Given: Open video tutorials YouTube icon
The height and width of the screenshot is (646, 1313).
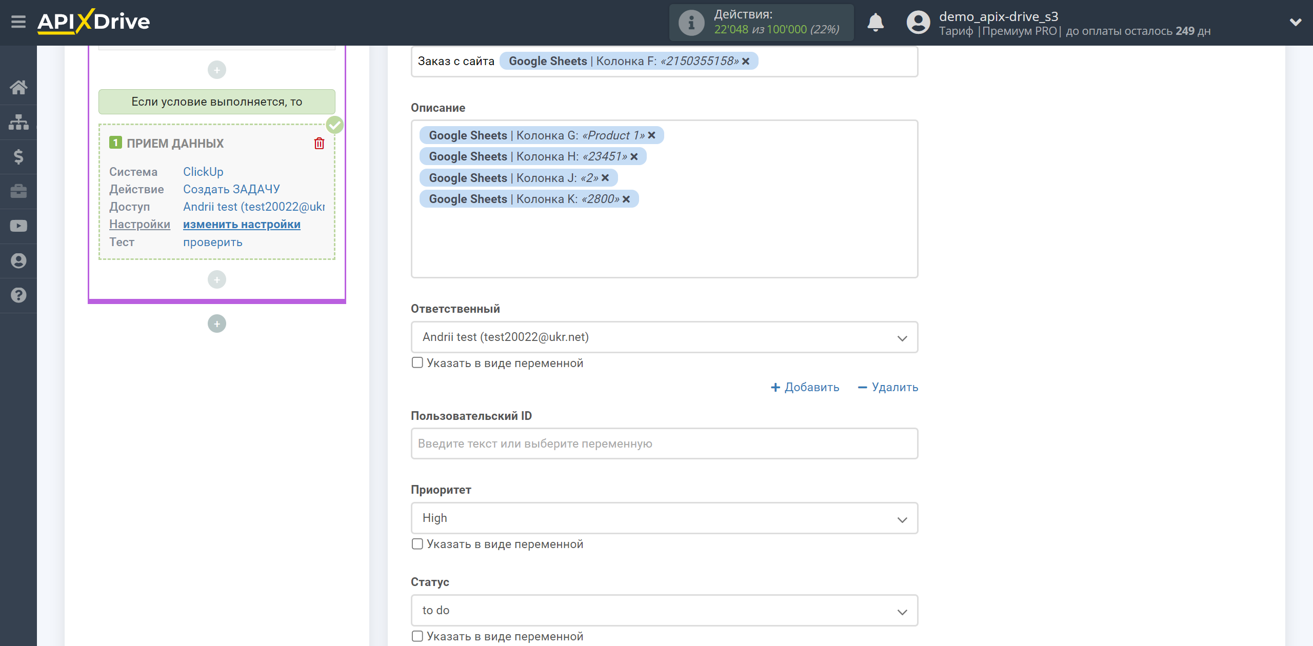Looking at the screenshot, I should (x=18, y=226).
